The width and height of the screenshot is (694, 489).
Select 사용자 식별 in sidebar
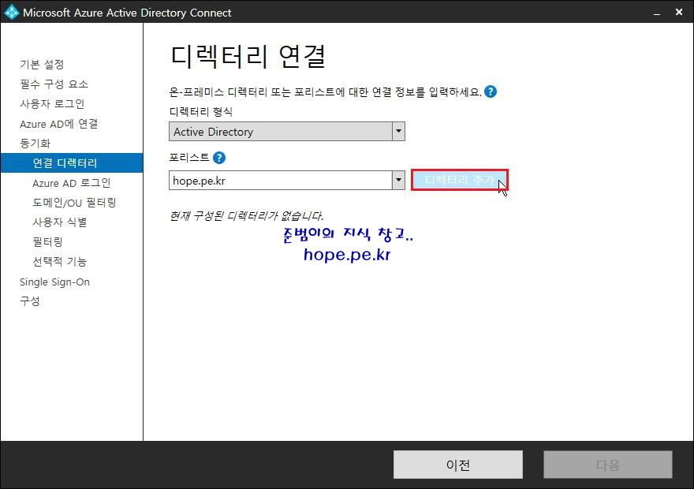[x=60, y=222]
